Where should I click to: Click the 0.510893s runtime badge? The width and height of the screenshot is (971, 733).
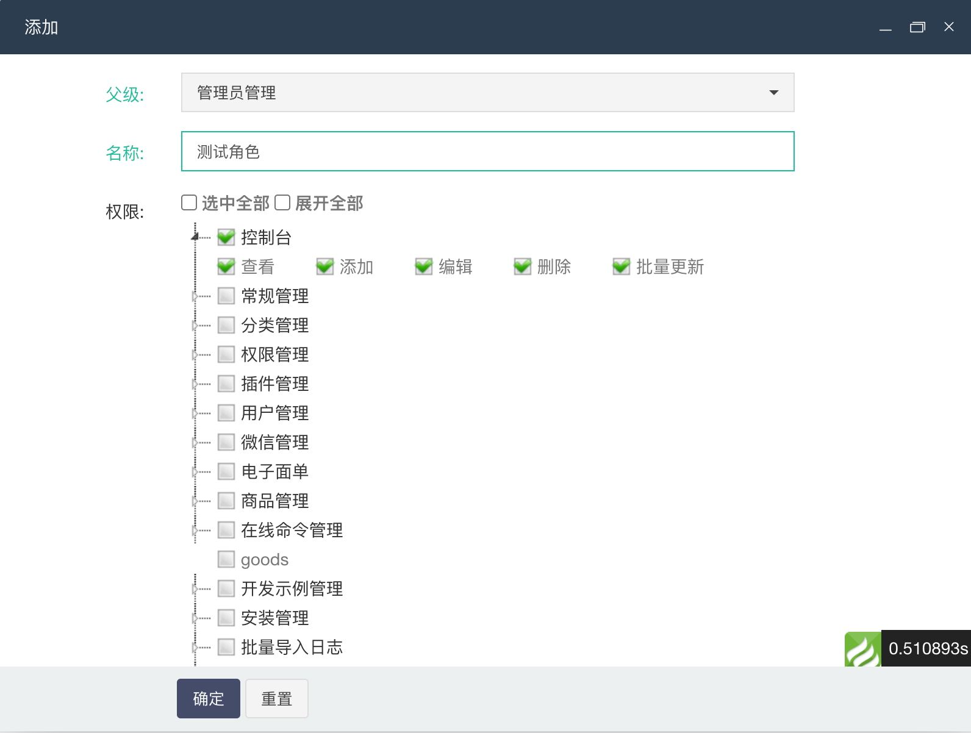[927, 648]
